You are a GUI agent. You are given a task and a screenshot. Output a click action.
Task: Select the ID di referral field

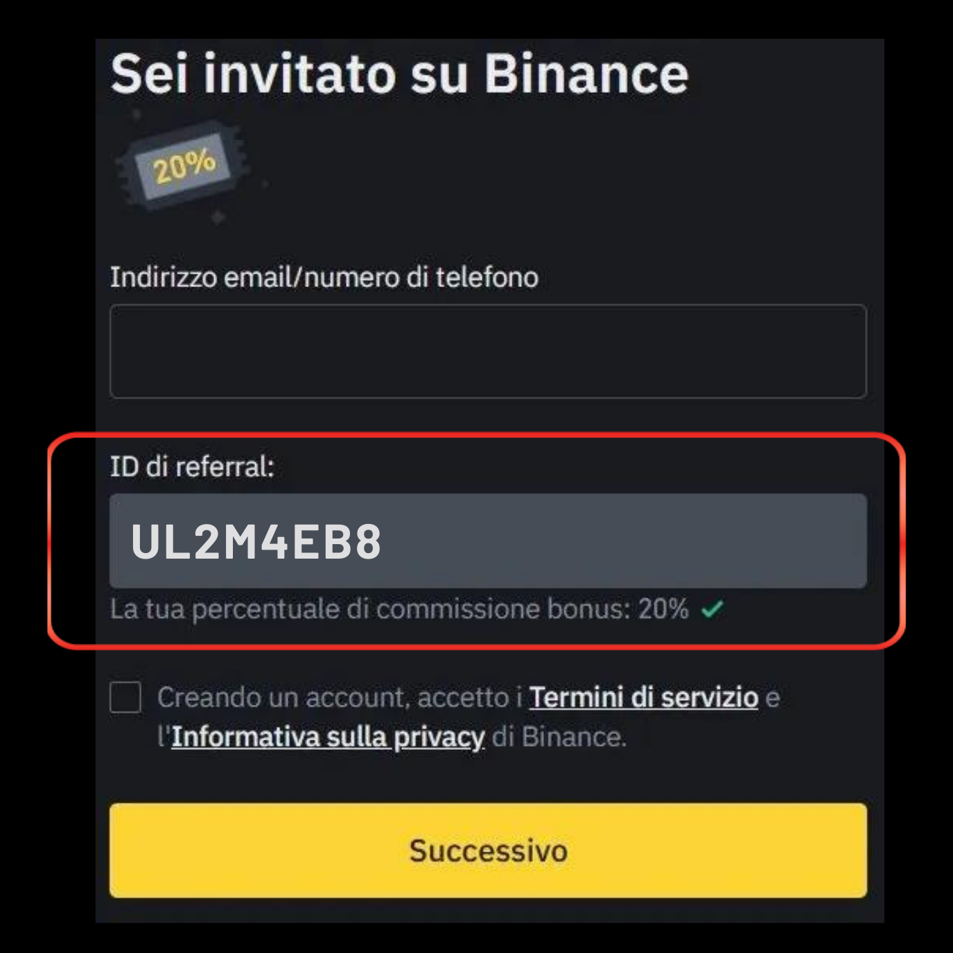click(488, 541)
